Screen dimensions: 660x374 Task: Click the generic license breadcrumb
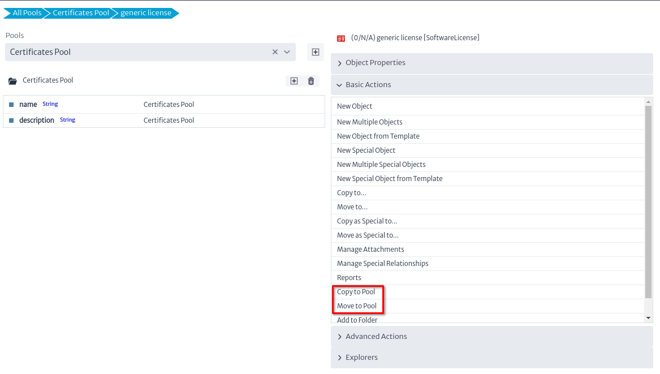point(146,13)
